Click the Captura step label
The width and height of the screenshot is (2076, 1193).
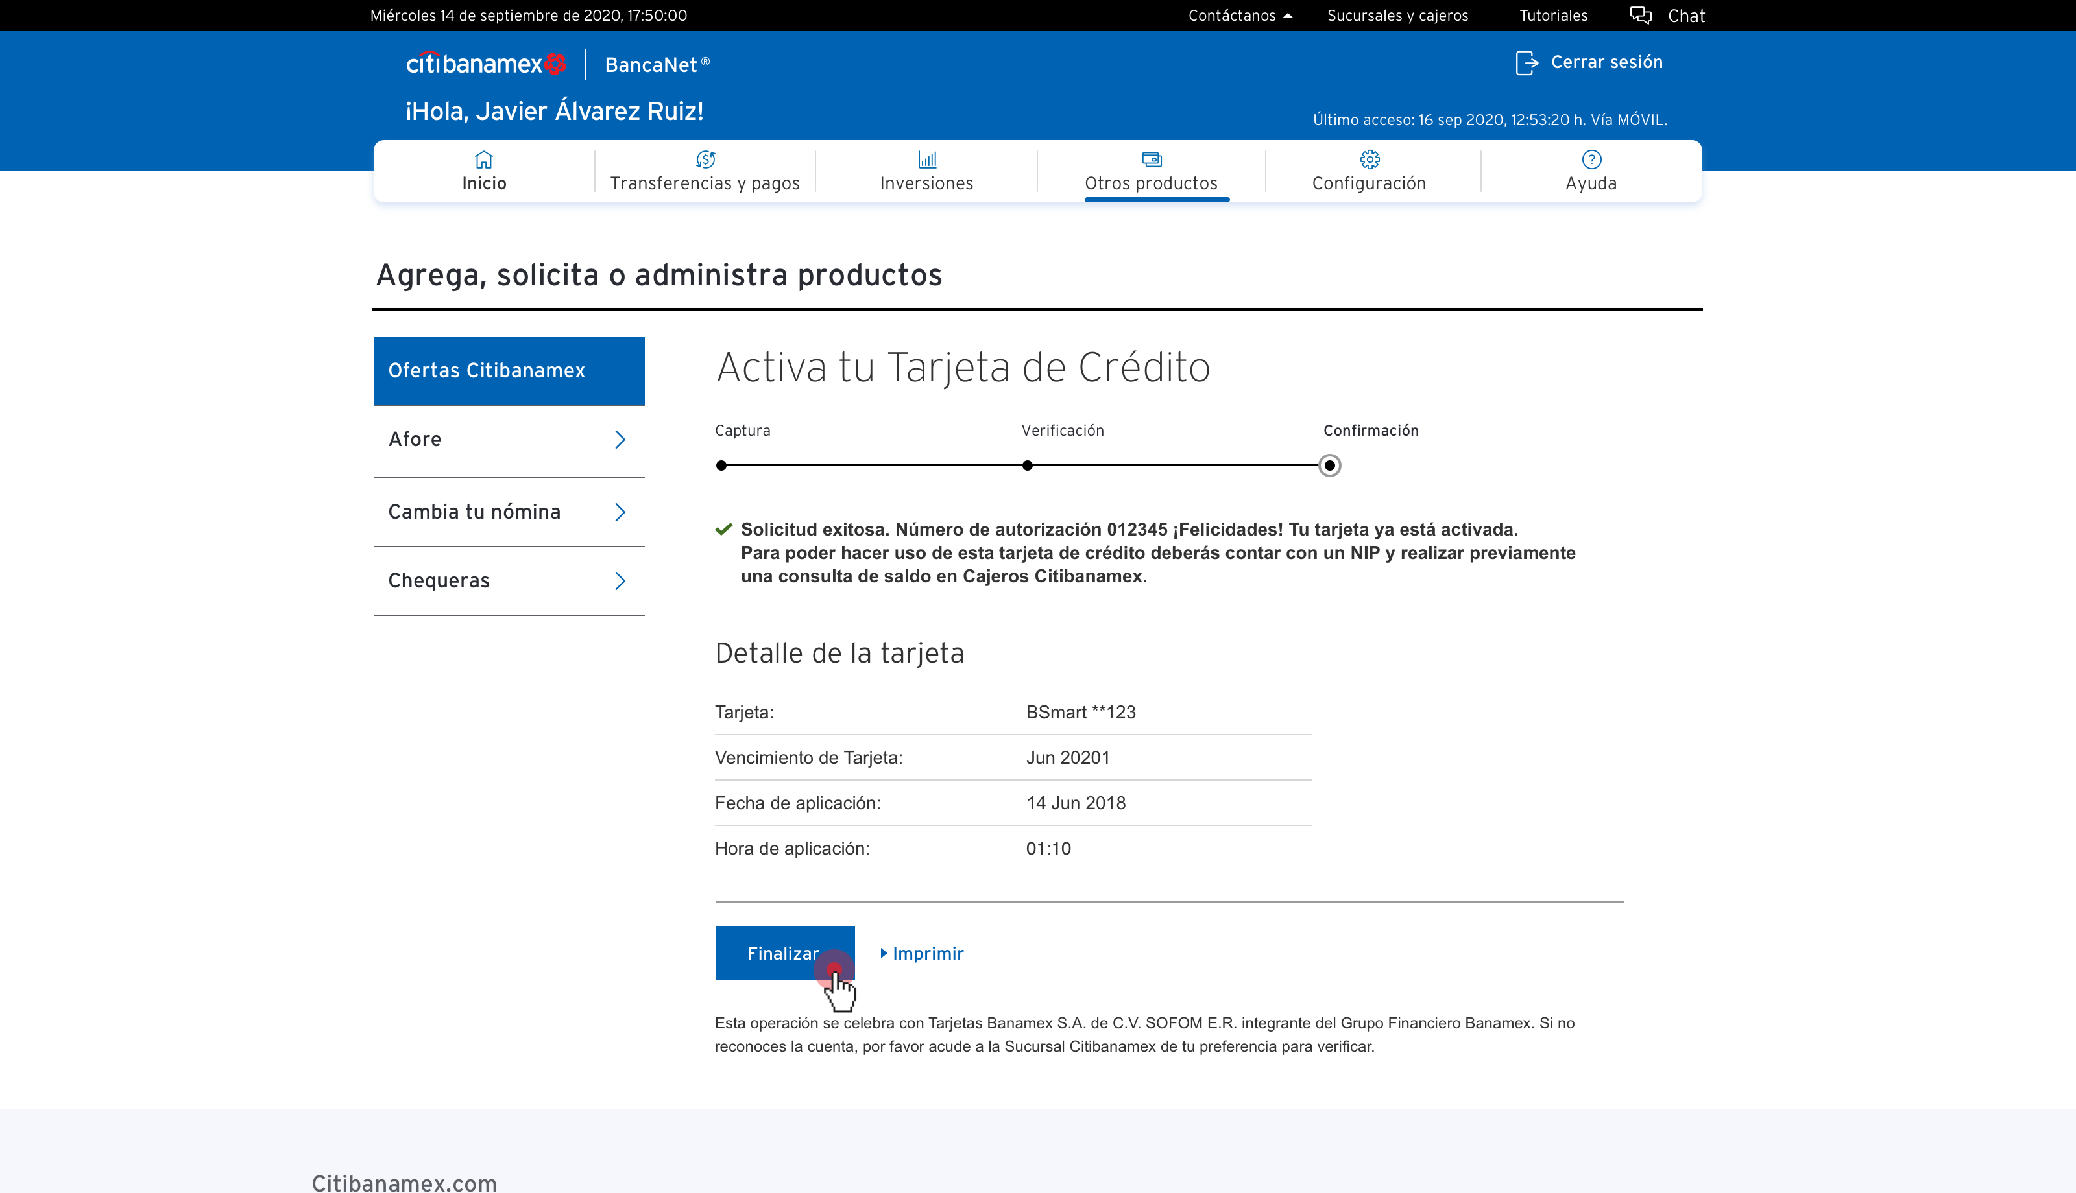click(x=743, y=430)
